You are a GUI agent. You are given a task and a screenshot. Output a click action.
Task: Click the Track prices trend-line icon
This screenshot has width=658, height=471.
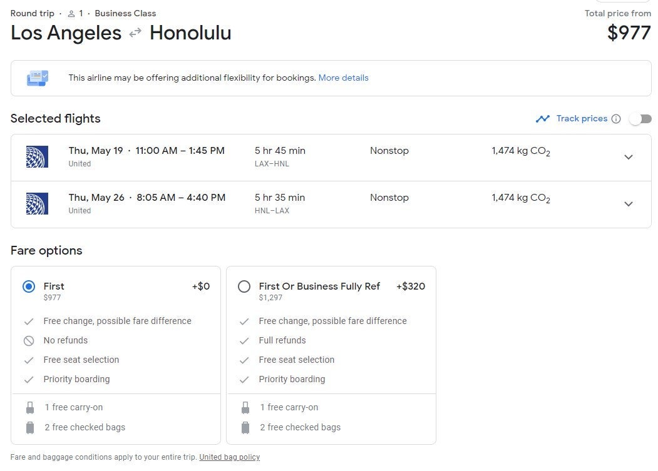[542, 119]
